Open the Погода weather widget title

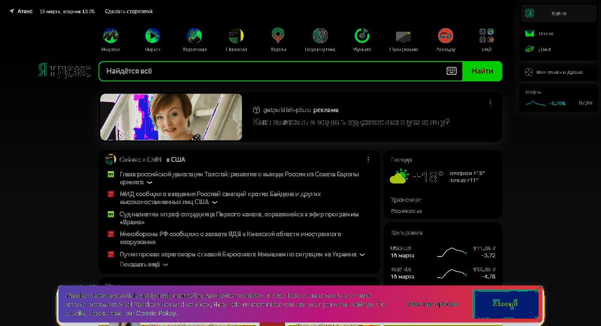tap(401, 160)
